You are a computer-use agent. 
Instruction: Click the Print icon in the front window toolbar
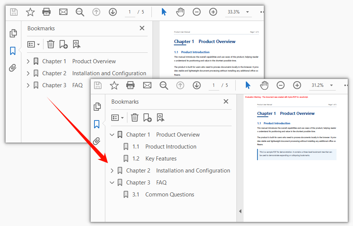pyautogui.click(x=130, y=85)
